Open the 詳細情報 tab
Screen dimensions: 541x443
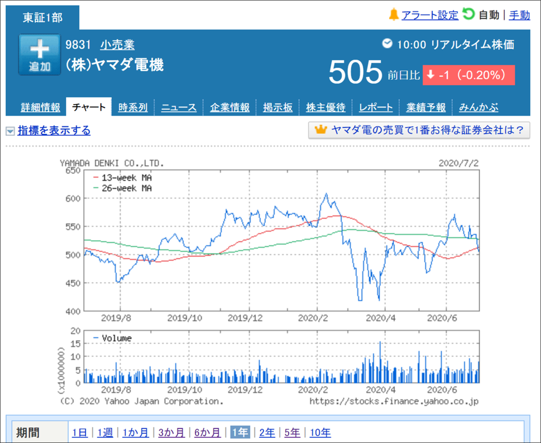pos(40,108)
